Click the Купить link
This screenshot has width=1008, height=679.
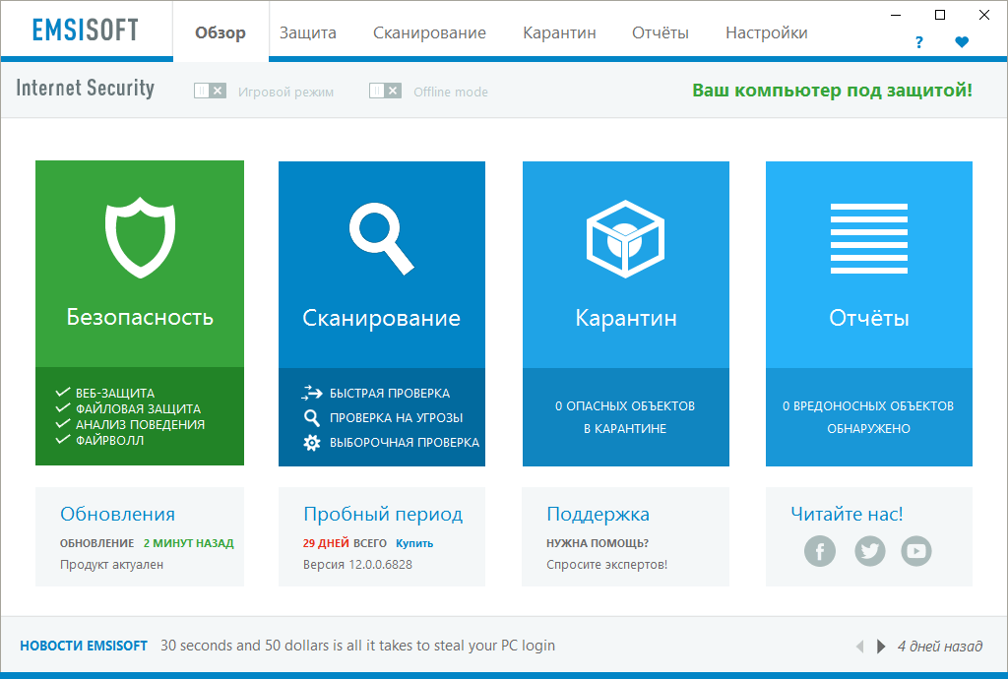click(x=414, y=543)
